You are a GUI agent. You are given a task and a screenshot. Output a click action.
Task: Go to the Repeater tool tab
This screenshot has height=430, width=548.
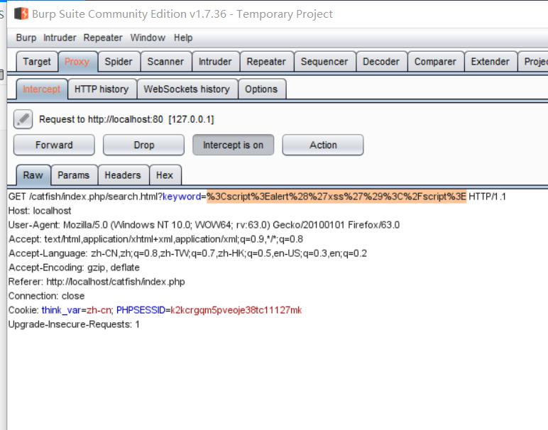(x=266, y=62)
